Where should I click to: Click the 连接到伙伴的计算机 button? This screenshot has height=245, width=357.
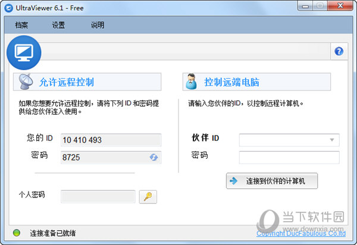272,181
